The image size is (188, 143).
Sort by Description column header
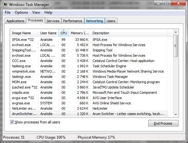point(129,33)
